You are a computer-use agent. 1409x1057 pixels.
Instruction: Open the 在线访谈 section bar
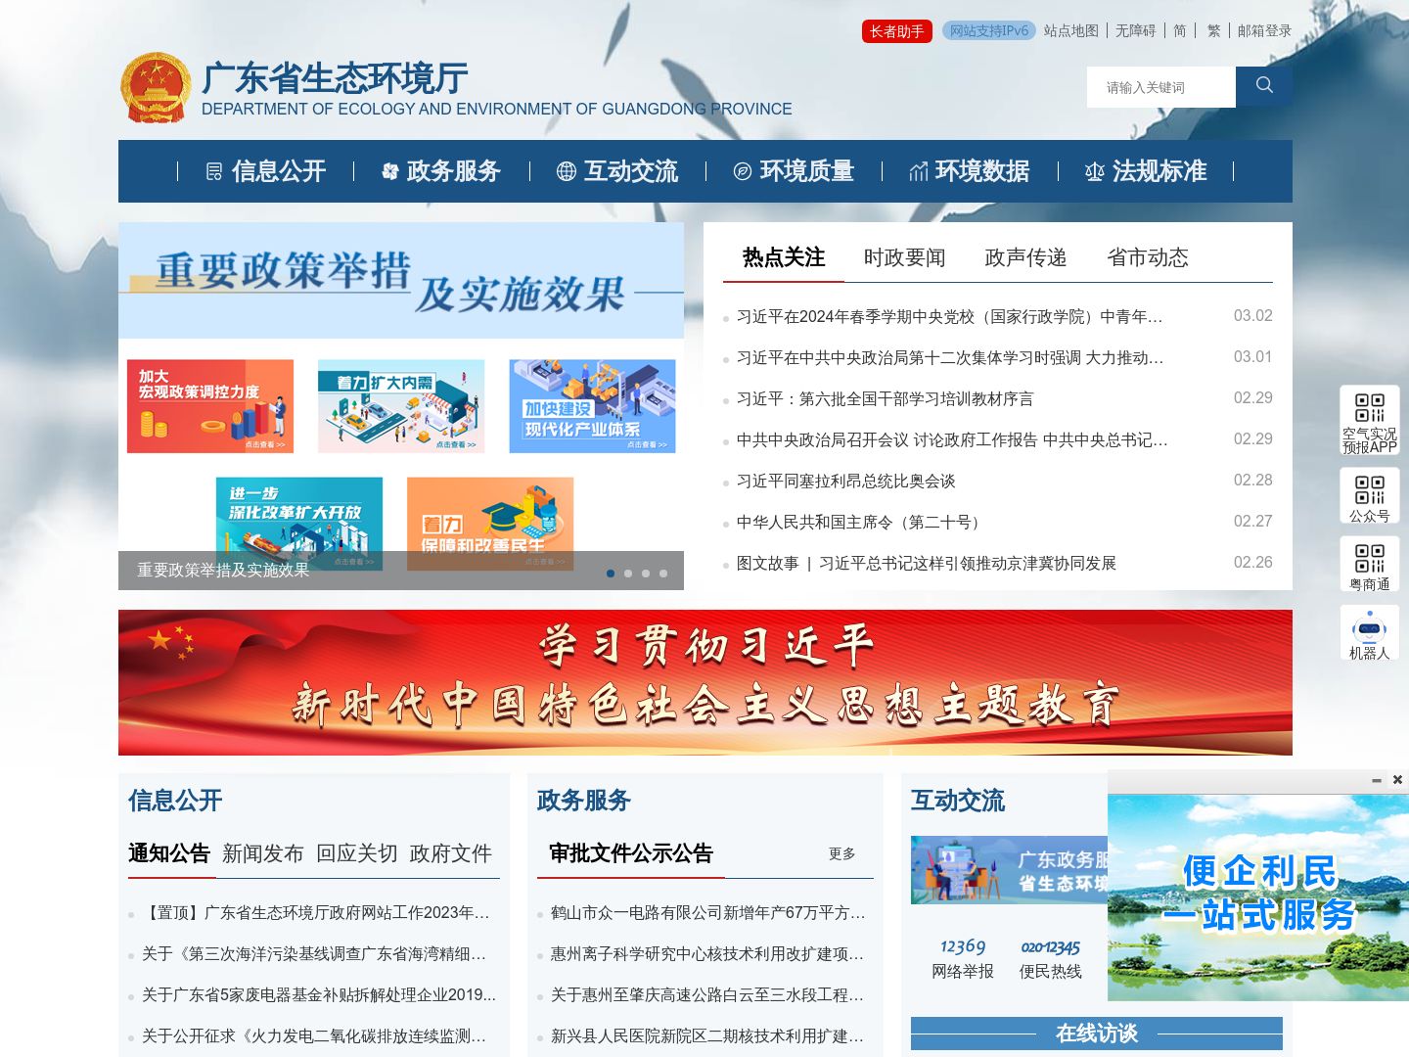pos(1097,1033)
